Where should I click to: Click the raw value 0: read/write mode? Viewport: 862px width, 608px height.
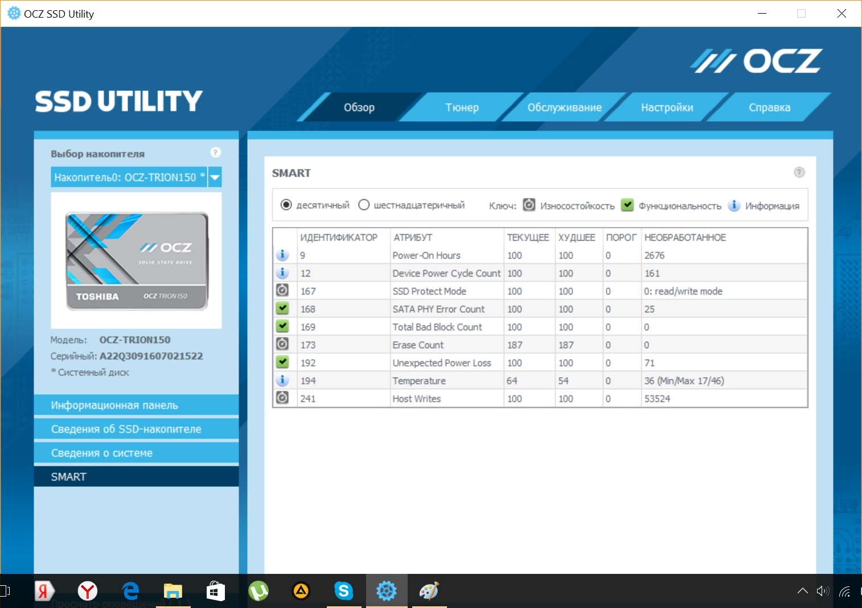point(683,291)
